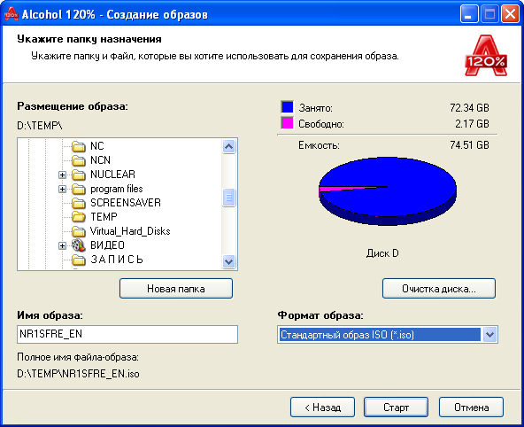
Task: Click the 72.34 GB used value
Action: 469,108
